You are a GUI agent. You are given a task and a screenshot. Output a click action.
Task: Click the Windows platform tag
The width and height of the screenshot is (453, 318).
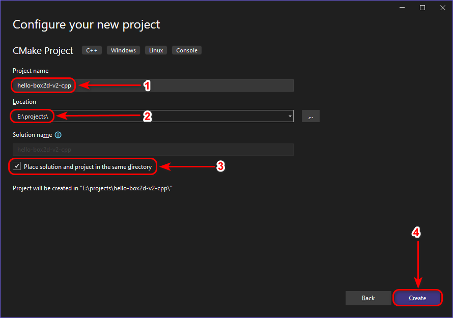click(x=123, y=50)
